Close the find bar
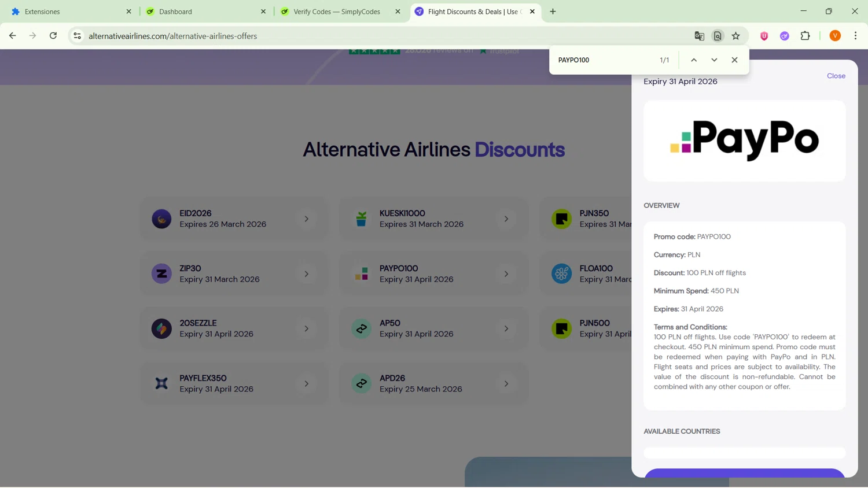Screen dimensions: 868x488 click(x=734, y=60)
